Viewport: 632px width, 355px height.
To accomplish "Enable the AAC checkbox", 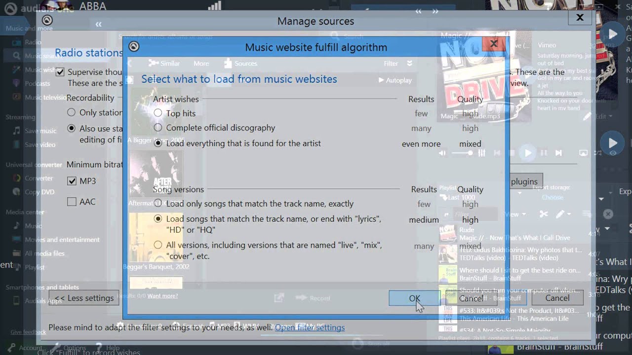I will point(72,202).
